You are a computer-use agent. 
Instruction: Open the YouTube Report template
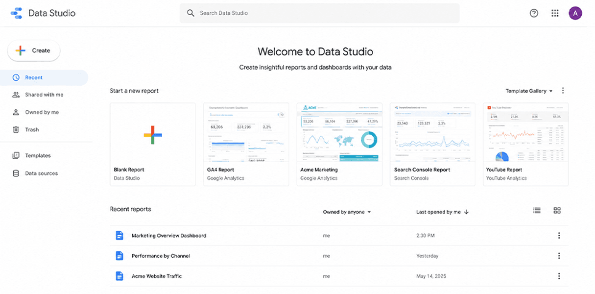click(x=525, y=144)
